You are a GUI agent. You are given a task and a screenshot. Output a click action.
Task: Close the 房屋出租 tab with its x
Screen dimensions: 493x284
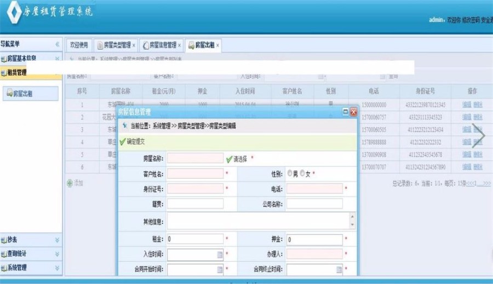click(217, 45)
